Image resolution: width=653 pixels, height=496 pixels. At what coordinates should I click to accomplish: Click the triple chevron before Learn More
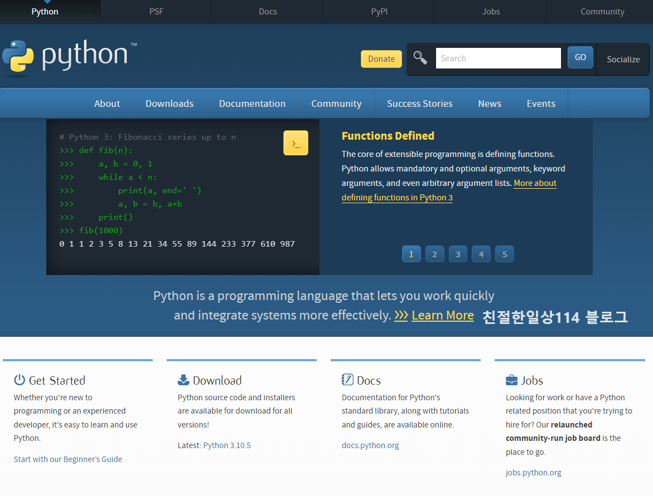401,315
